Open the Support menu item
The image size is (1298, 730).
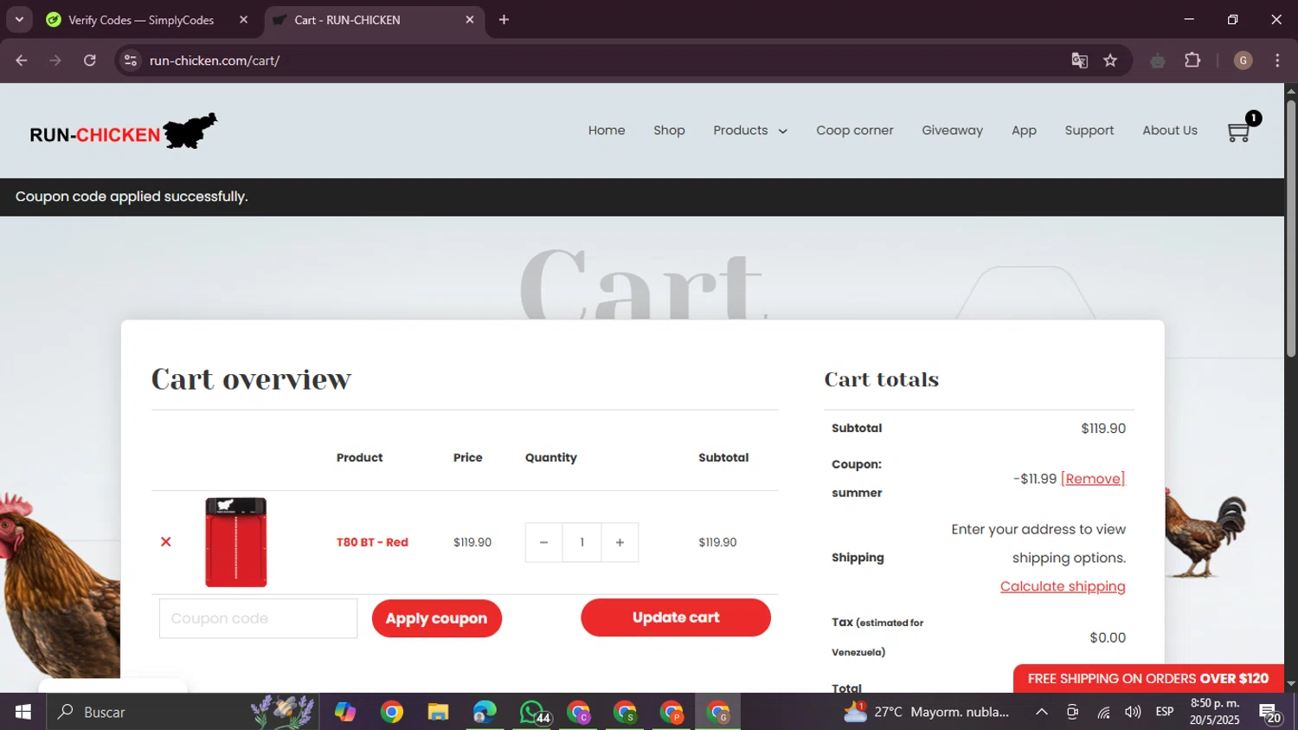[1089, 130]
